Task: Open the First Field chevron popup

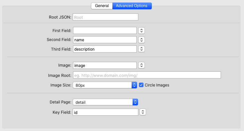Action: [142, 31]
